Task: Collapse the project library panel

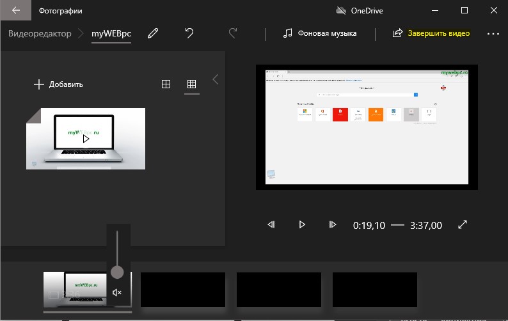Action: point(216,79)
